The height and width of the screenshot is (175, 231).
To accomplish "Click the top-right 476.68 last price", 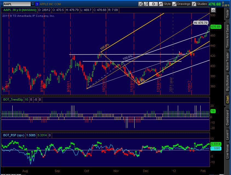I will coord(215,4).
